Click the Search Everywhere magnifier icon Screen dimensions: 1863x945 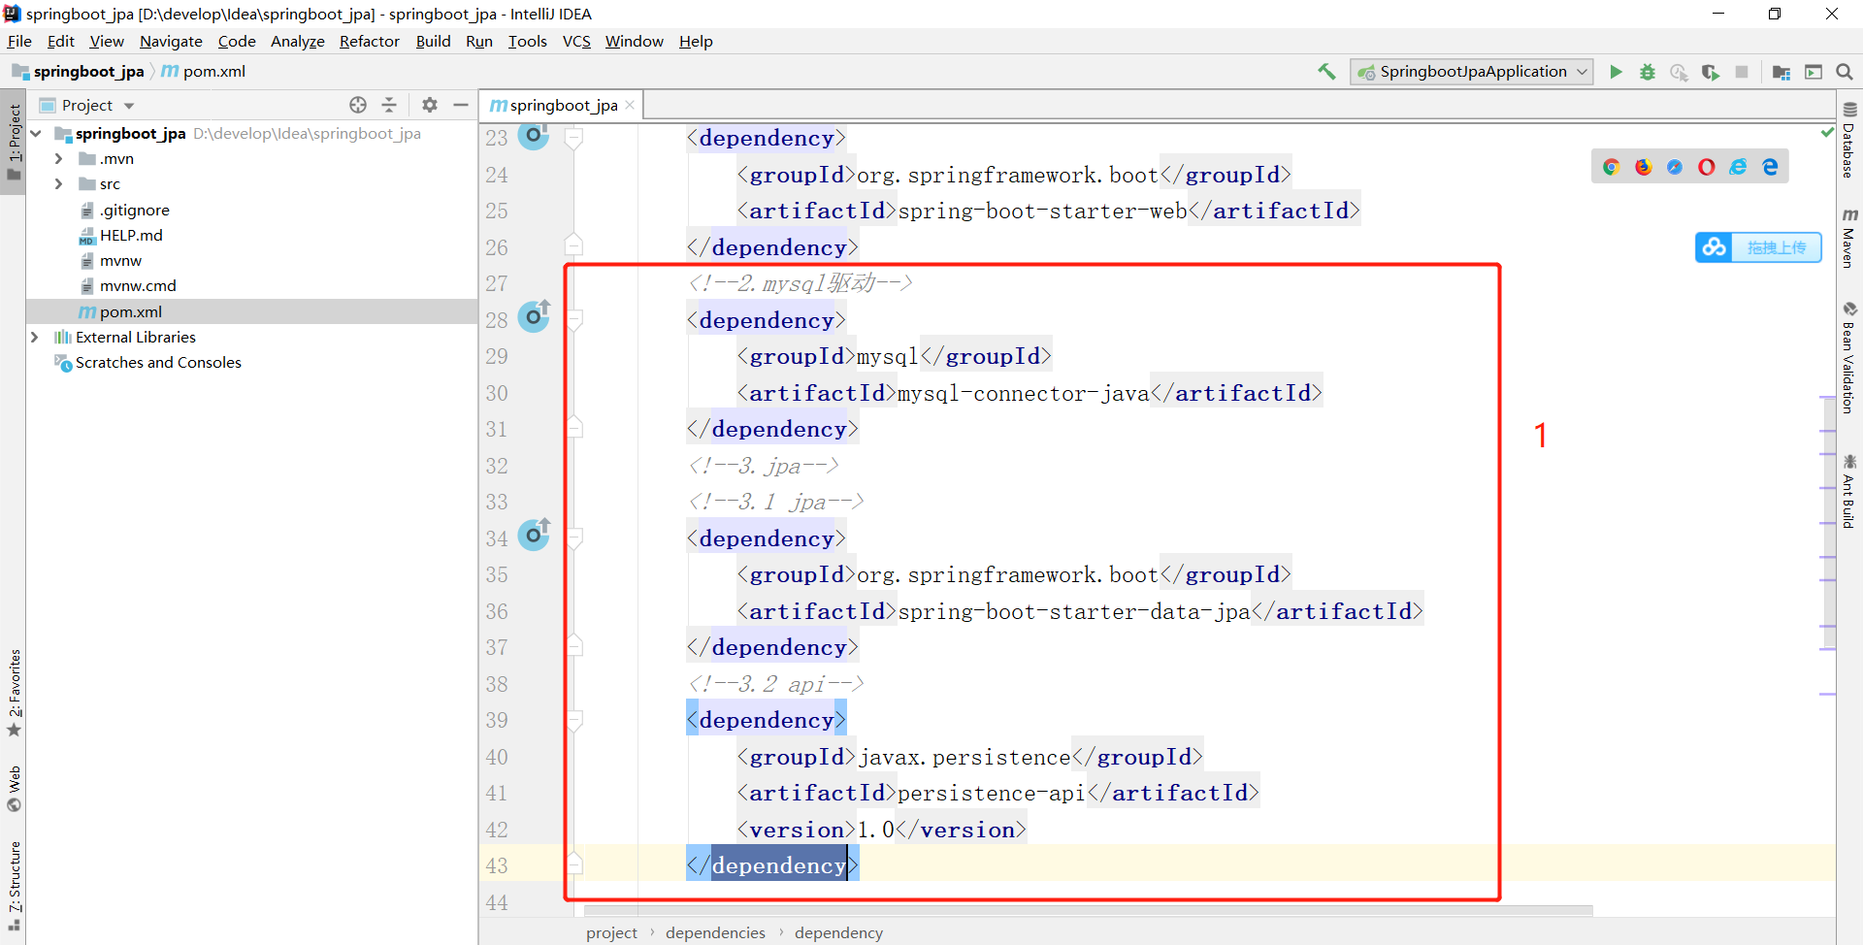[x=1845, y=72]
